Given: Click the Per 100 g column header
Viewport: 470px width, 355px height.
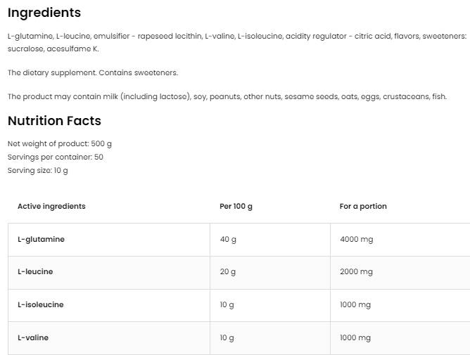Looking at the screenshot, I should pos(236,206).
